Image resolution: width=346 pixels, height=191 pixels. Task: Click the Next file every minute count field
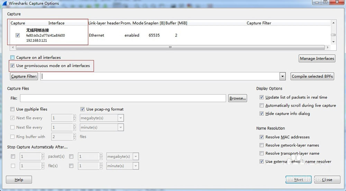click(x=62, y=127)
